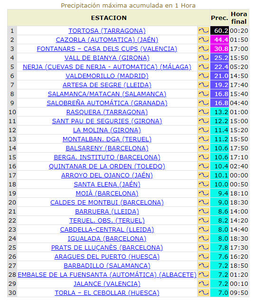The height and width of the screenshot is (302, 255).
Task: Open the graph icon for Teruel. Obs.
Action: pos(203,221)
